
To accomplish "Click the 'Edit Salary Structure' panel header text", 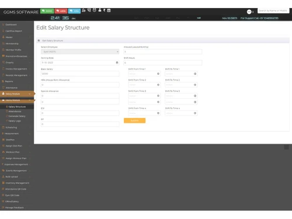I will pyautogui.click(x=53, y=41).
